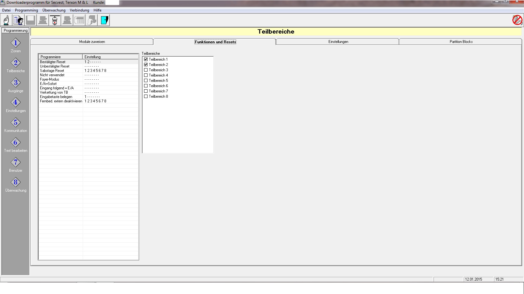Click the Programmierung button in sidebar
Image resolution: width=524 pixels, height=294 pixels.
16,30
